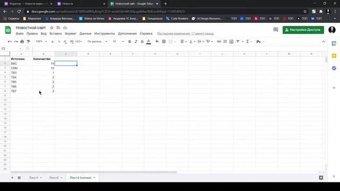Open the font family dropdown
The height and width of the screenshot is (191, 340).
click(x=97, y=41)
